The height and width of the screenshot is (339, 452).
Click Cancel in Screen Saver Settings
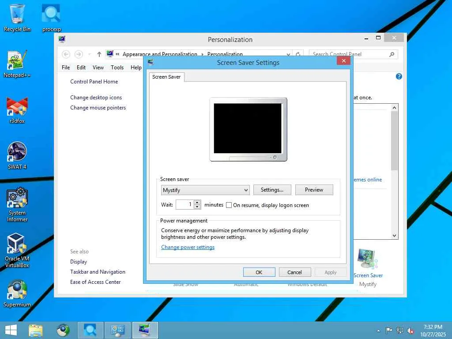[x=294, y=272]
